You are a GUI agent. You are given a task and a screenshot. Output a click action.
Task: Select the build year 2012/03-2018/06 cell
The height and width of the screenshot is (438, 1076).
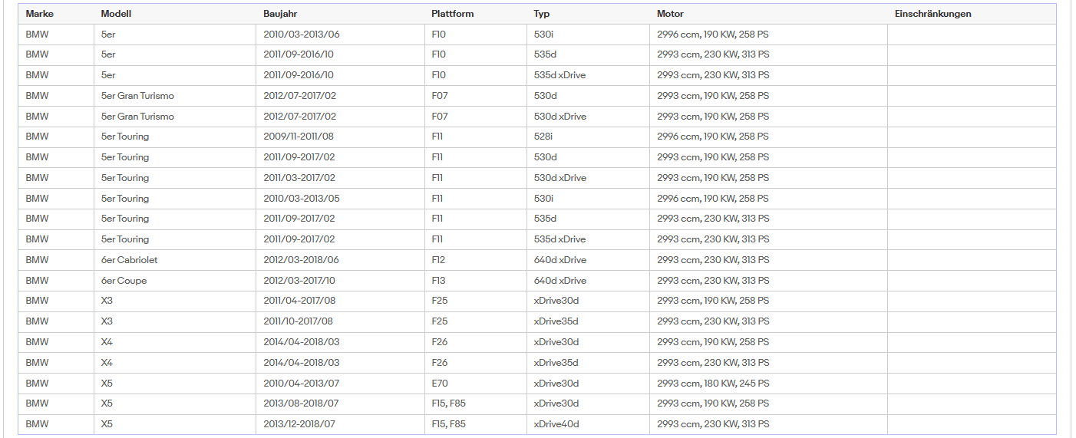click(x=340, y=260)
